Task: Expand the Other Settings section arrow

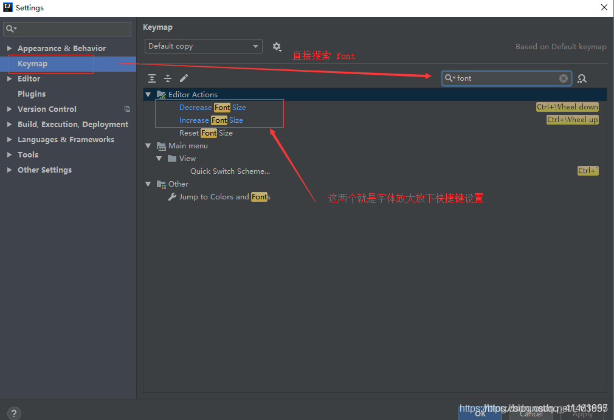Action: pyautogui.click(x=9, y=170)
